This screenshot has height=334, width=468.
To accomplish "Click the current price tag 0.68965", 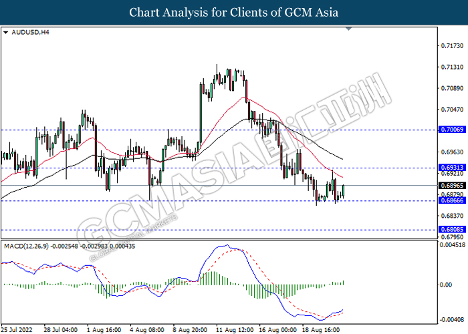I will pos(452,186).
